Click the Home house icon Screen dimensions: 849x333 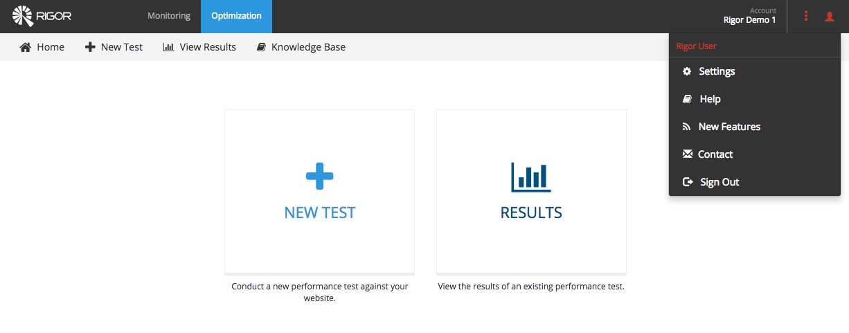[26, 47]
